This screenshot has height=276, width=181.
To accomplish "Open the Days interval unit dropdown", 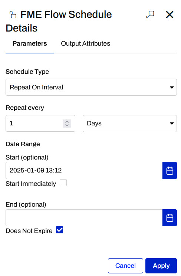I will coord(130,124).
